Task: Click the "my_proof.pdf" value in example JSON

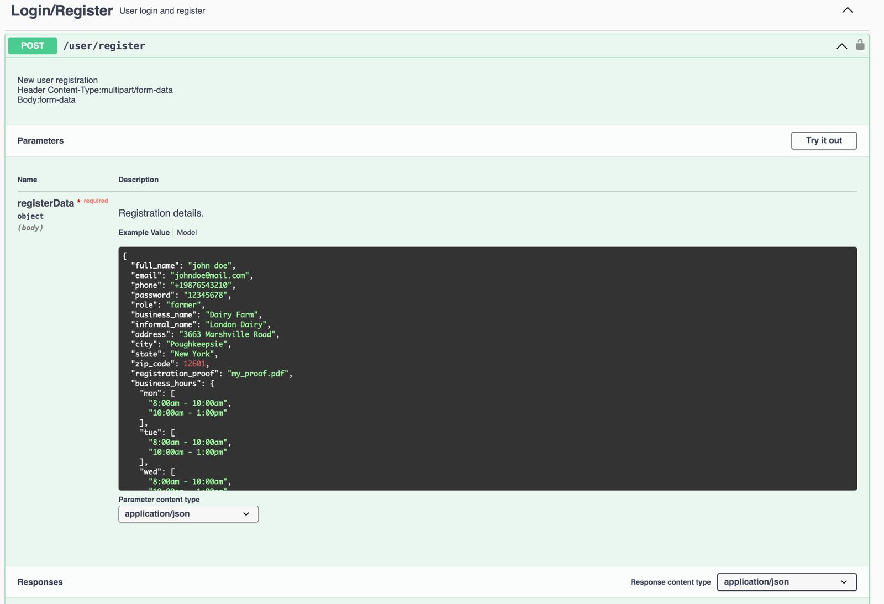Action: (257, 374)
